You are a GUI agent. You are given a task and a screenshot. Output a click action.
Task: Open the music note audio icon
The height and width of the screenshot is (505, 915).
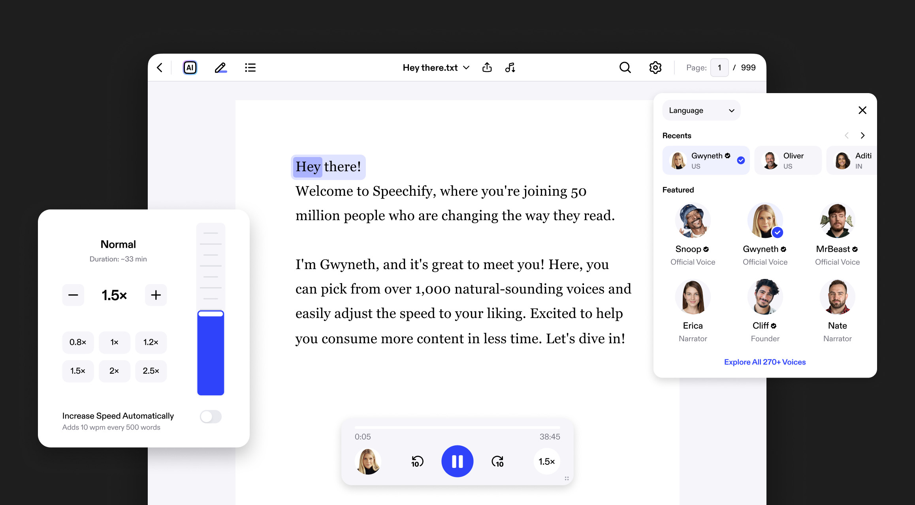tap(510, 67)
